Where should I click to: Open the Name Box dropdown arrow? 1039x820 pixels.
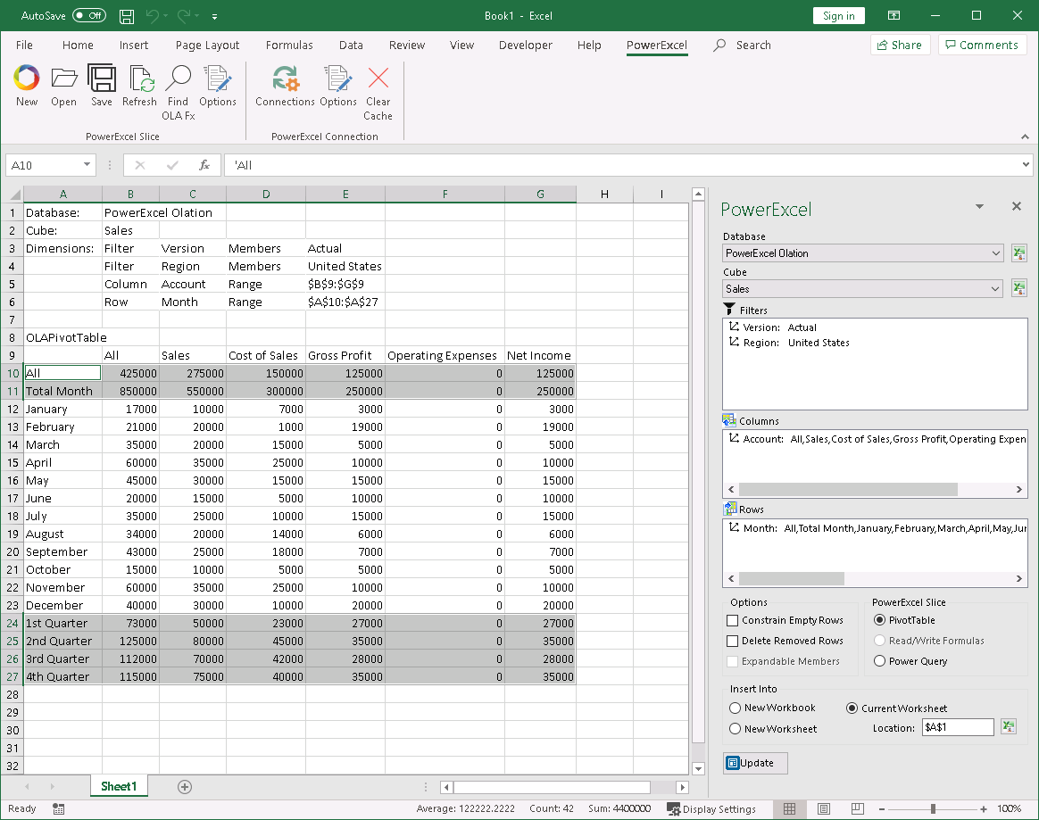click(87, 164)
